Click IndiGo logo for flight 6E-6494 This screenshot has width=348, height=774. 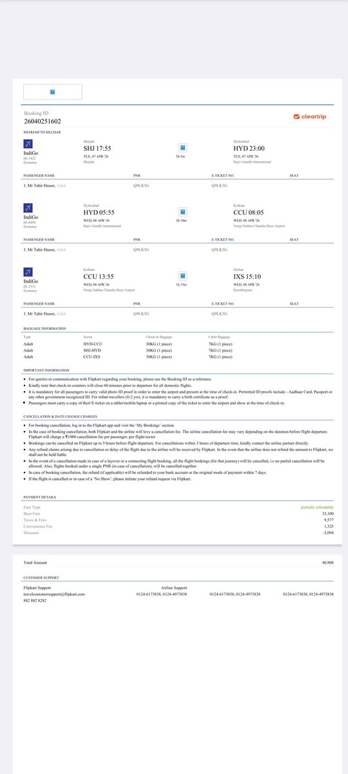click(x=28, y=208)
